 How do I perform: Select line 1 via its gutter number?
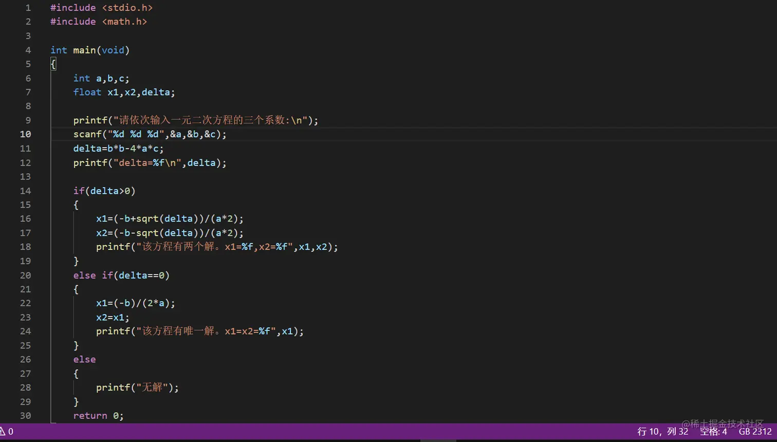click(28, 8)
